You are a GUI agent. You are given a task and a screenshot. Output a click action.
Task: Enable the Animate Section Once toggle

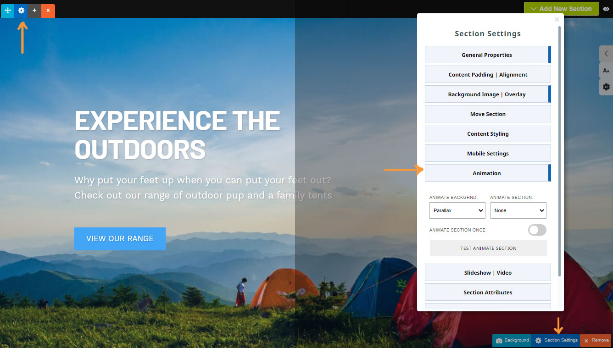click(x=537, y=230)
